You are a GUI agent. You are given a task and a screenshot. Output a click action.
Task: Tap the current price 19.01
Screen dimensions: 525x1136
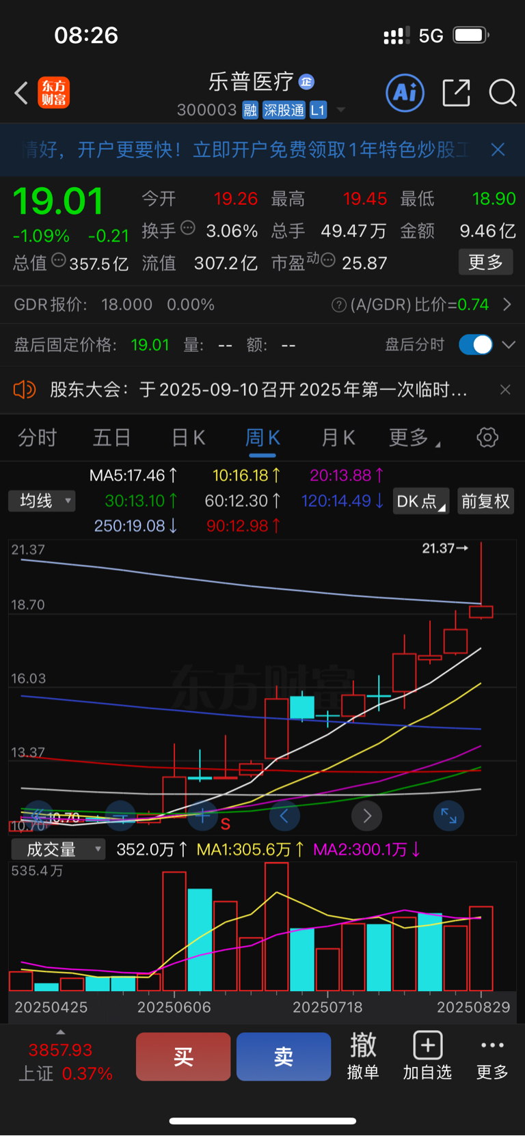pyautogui.click(x=58, y=202)
